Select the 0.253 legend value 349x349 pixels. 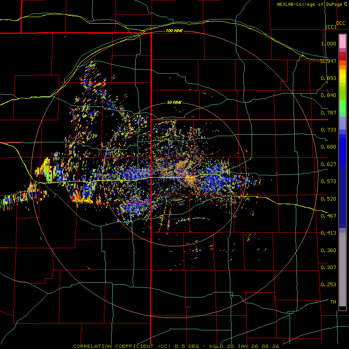tap(328, 285)
